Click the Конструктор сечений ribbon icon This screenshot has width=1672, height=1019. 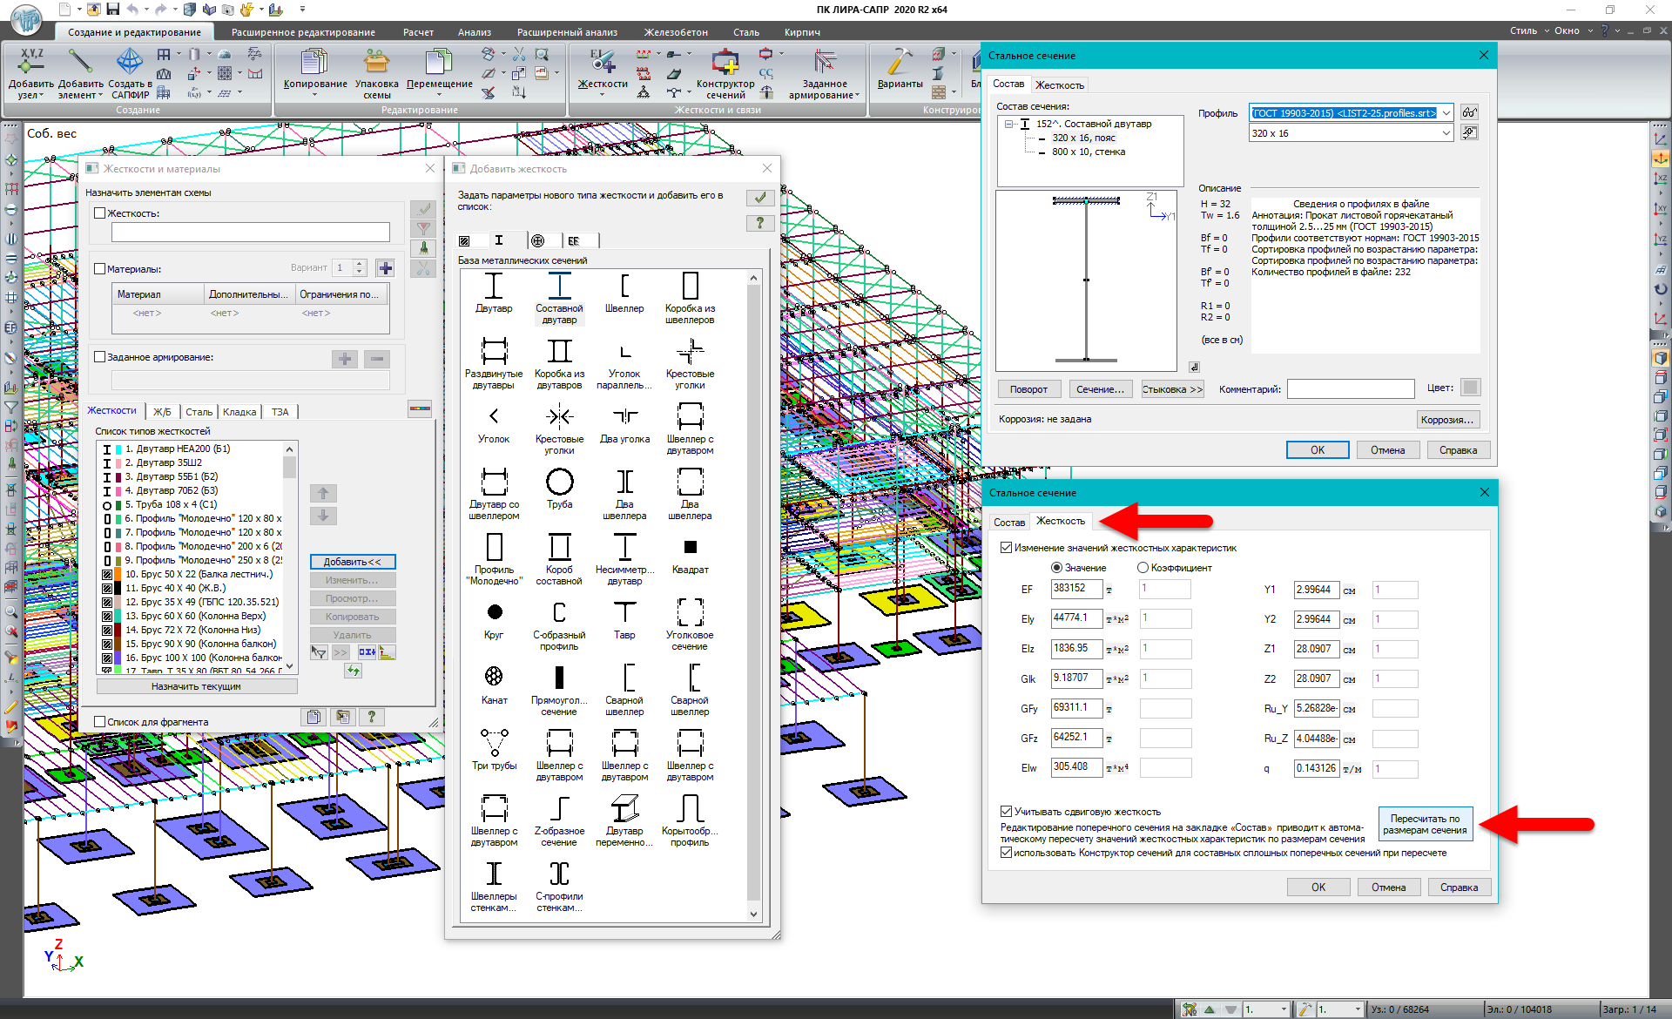[725, 63]
